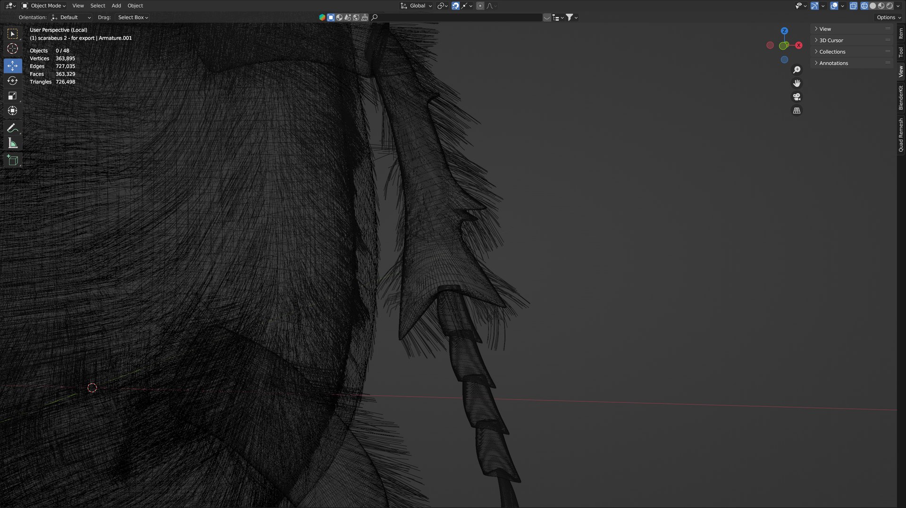The height and width of the screenshot is (508, 906).
Task: Open the Object menu
Action: click(x=135, y=6)
